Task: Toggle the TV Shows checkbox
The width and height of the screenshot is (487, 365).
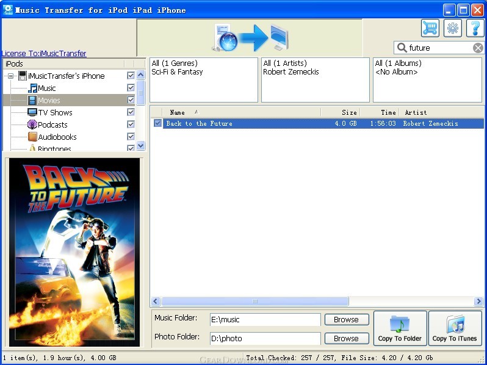Action: [131, 112]
